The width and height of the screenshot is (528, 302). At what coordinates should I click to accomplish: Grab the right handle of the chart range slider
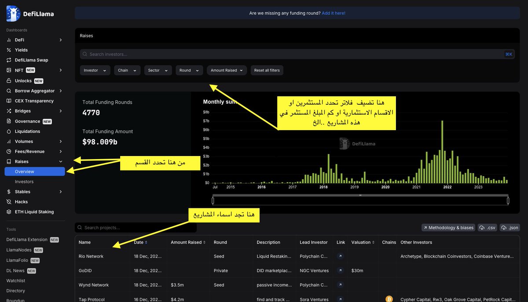click(x=508, y=201)
